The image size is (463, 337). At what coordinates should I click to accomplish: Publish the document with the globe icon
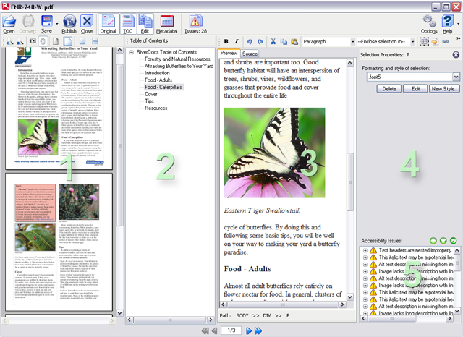(69, 24)
